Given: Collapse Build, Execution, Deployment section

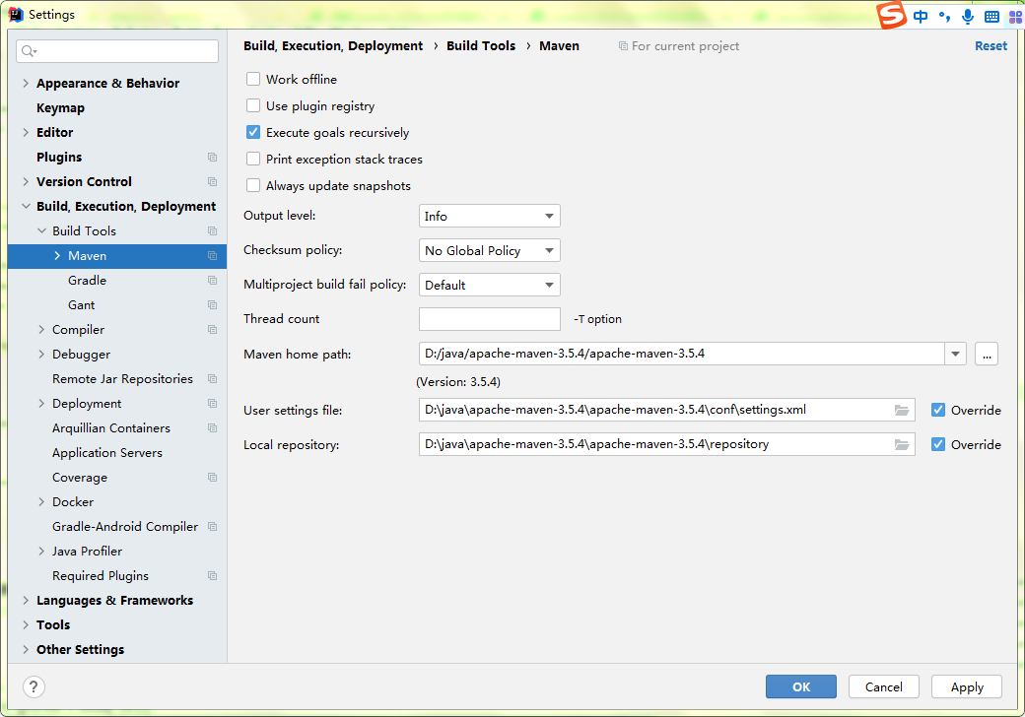Looking at the screenshot, I should point(26,207).
